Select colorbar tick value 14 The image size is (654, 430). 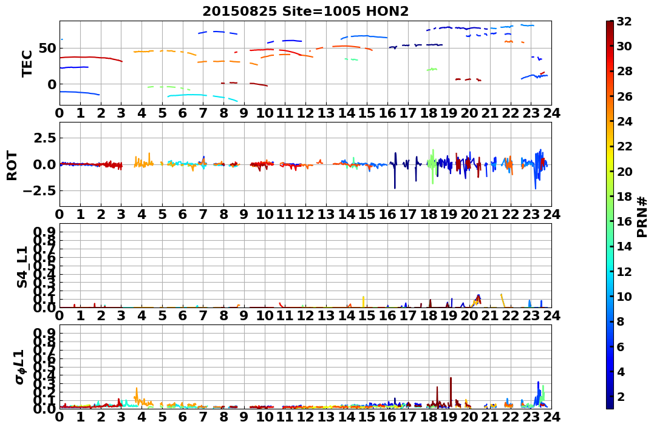point(624,246)
